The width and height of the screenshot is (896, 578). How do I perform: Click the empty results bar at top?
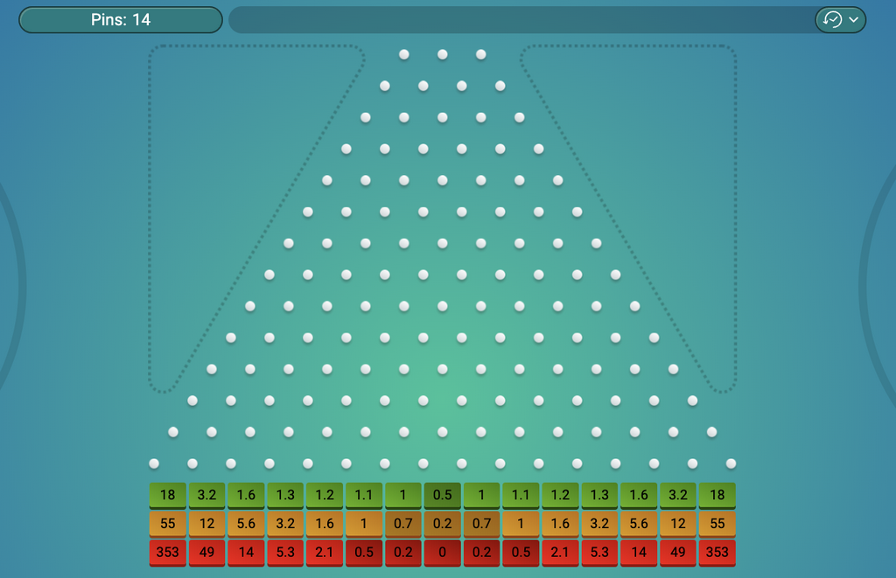tap(521, 19)
